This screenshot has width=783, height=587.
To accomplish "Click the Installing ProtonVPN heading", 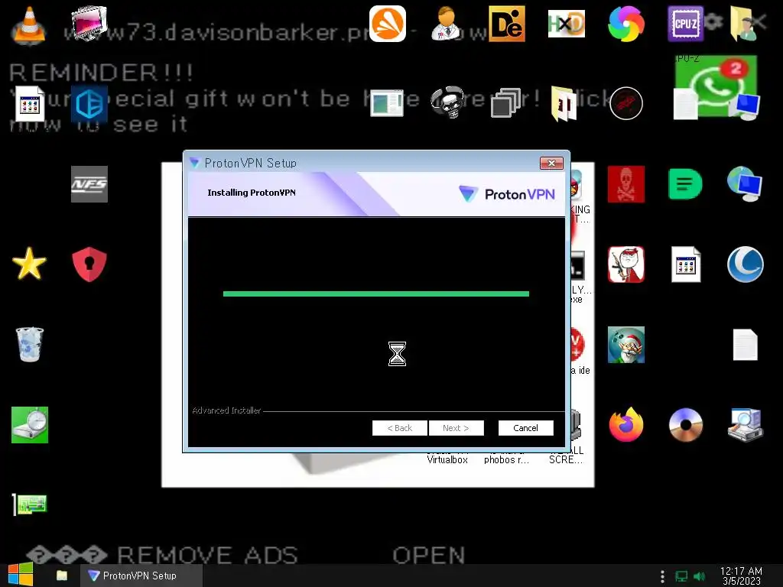I will click(251, 193).
